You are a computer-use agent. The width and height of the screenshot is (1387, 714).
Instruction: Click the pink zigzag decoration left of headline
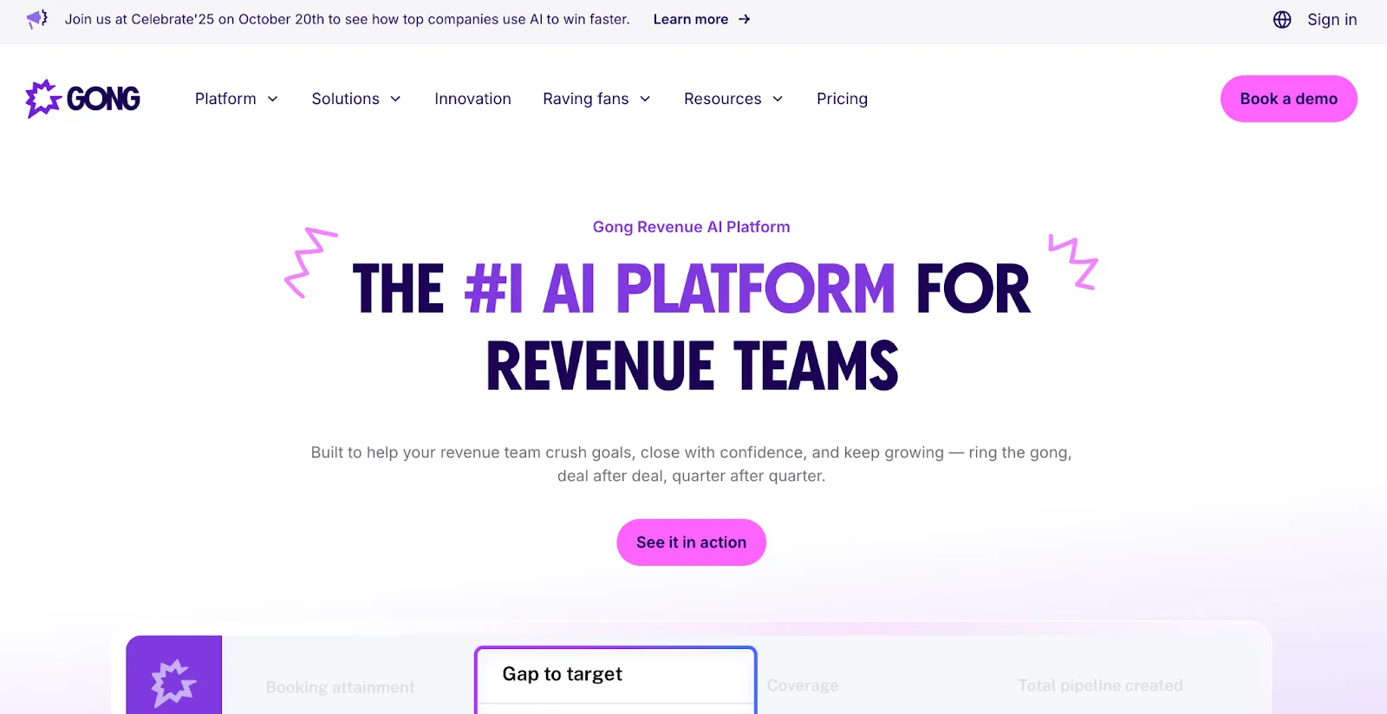(310, 263)
